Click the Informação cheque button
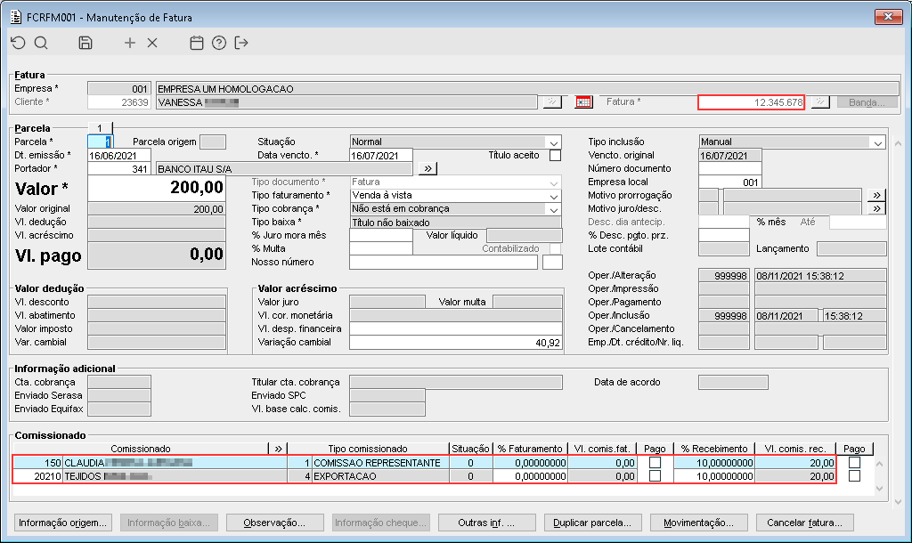 (380, 523)
